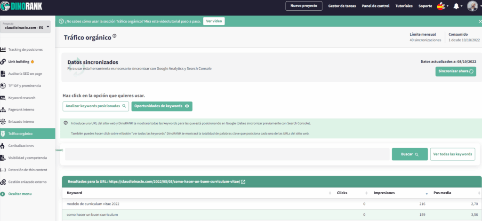Click the Pagerank interno sidebar icon
The height and width of the screenshot is (221, 482).
3,110
